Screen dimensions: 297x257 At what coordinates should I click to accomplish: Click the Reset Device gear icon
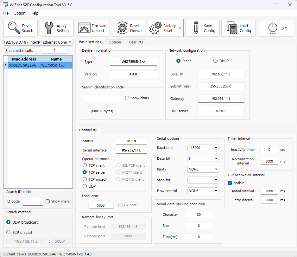tap(122, 28)
